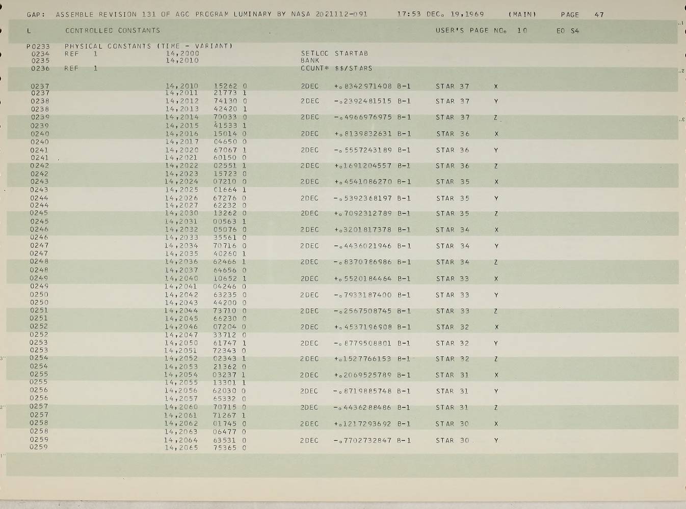Click the value "-.2567508745"

coord(363,310)
